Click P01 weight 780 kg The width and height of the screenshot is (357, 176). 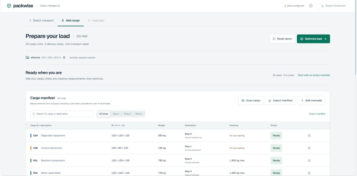(162, 160)
